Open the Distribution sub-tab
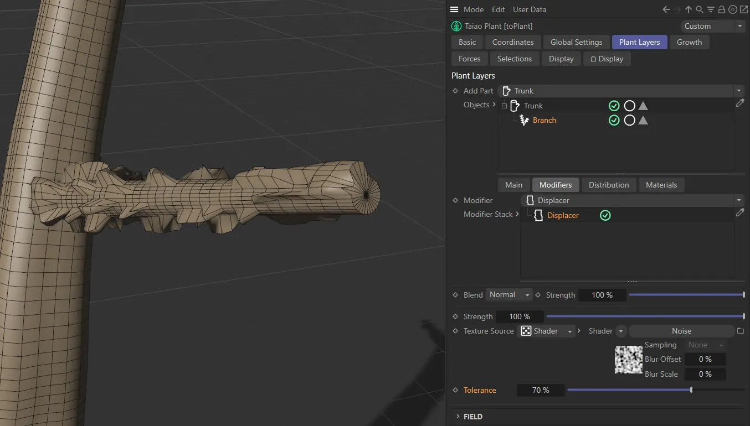 tap(608, 185)
